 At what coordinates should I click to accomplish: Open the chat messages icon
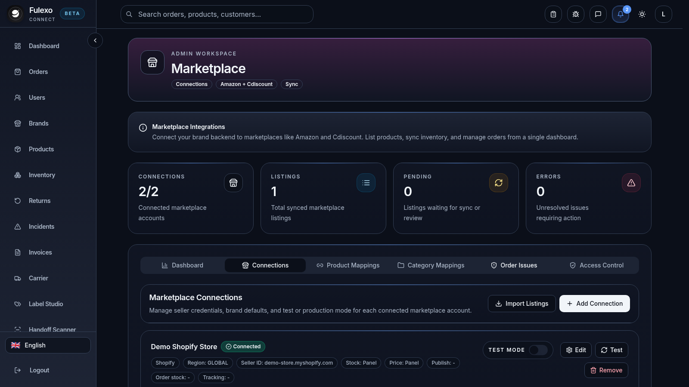(598, 14)
